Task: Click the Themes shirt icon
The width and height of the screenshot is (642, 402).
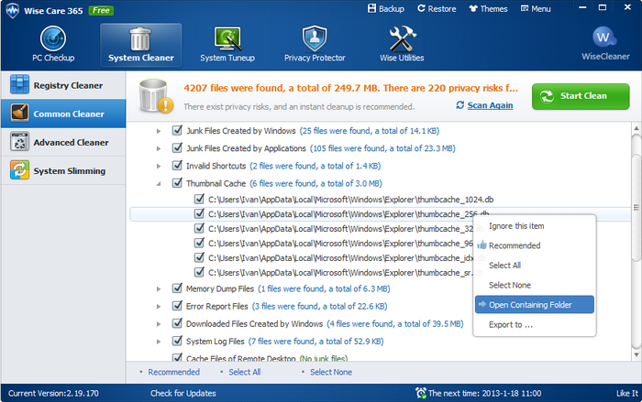Action: click(x=473, y=8)
